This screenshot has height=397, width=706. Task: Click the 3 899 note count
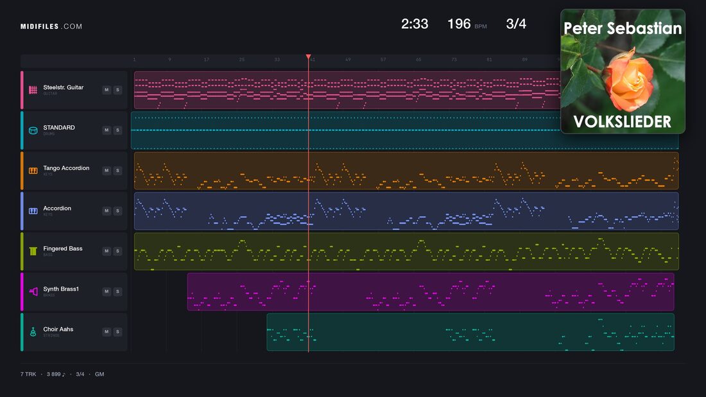(56, 374)
